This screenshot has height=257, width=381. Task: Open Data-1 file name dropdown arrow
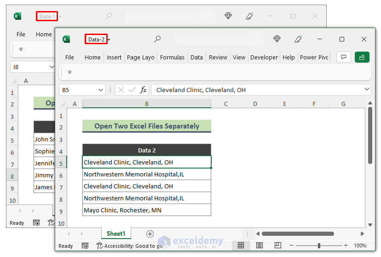point(60,17)
